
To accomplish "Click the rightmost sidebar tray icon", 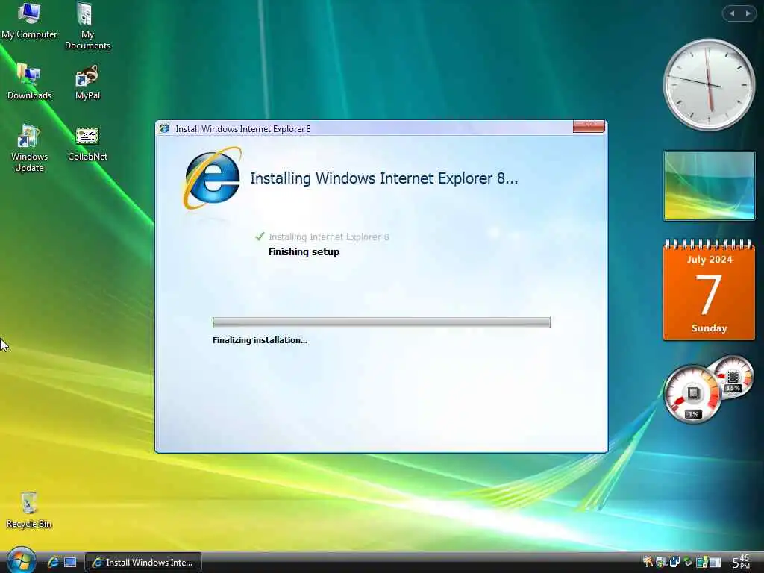I will 715,562.
